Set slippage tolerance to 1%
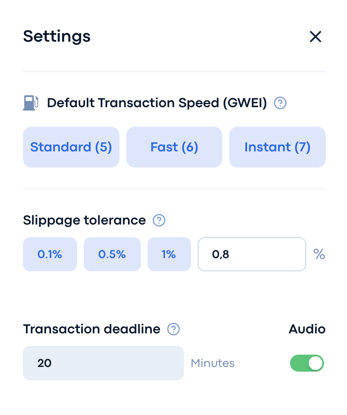Viewport: 347px width, 415px height. click(x=169, y=254)
